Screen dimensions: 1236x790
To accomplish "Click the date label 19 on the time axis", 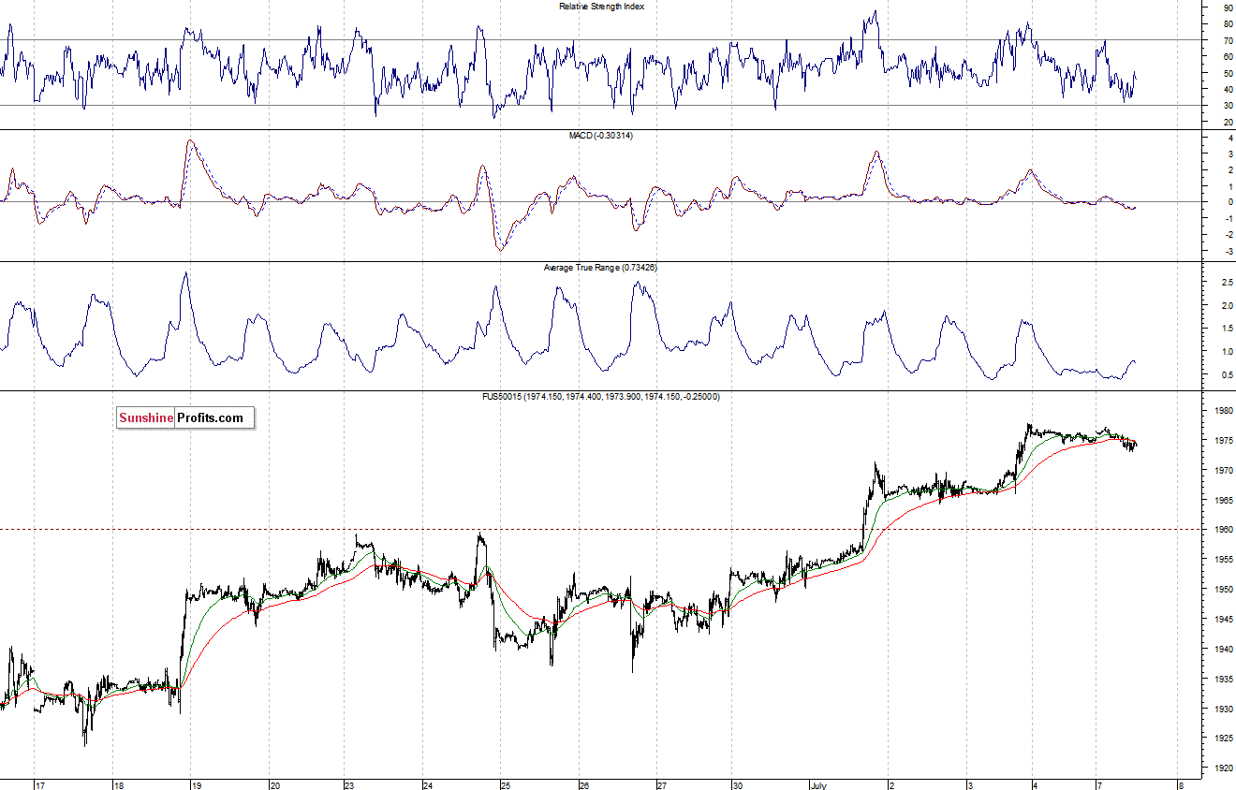I will point(197,785).
